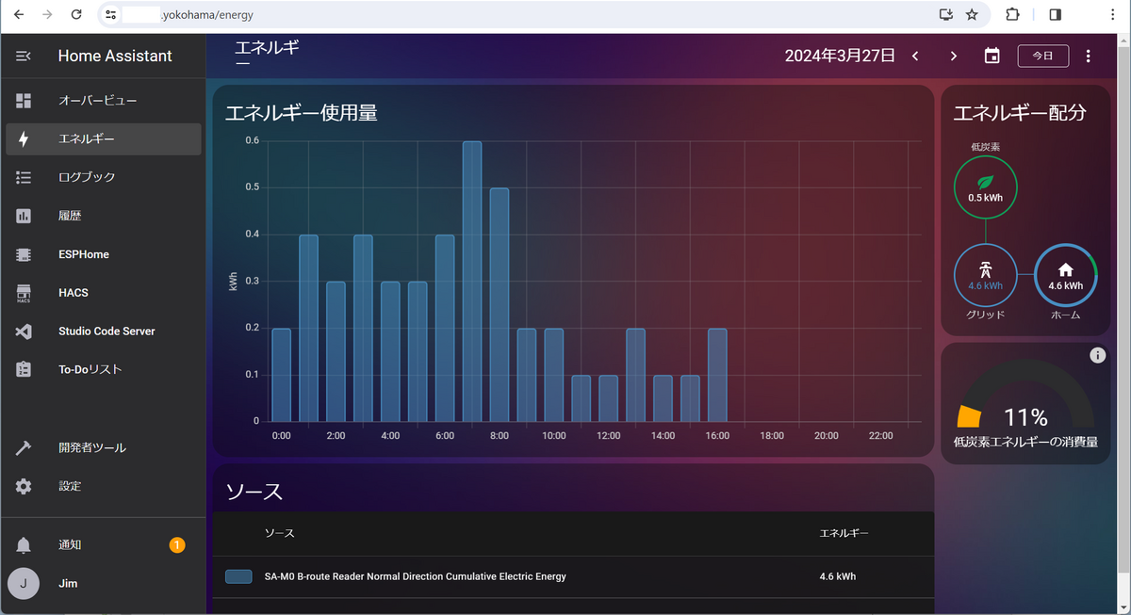This screenshot has height=615, width=1131.
Task: Reload the page in browser
Action: pyautogui.click(x=76, y=15)
